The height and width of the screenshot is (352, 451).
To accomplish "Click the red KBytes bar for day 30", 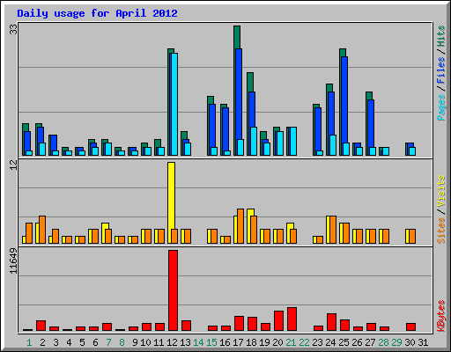I will coord(410,327).
